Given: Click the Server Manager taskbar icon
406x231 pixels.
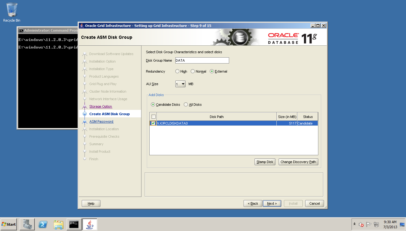Looking at the screenshot, I should coord(27,224).
